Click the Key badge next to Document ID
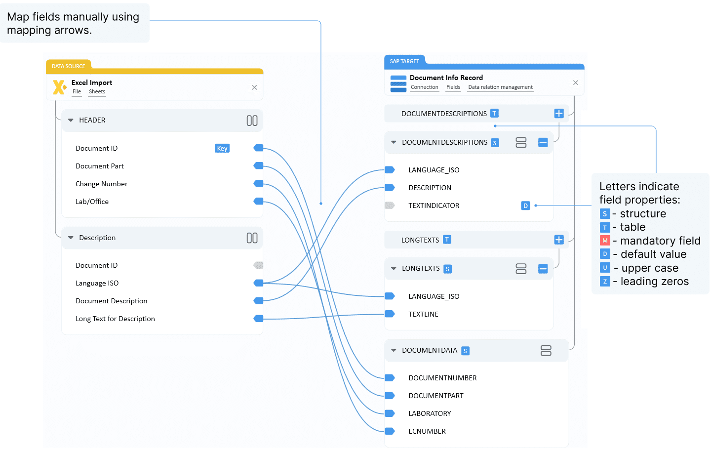Screen dimensions: 711x450 pyautogui.click(x=222, y=149)
